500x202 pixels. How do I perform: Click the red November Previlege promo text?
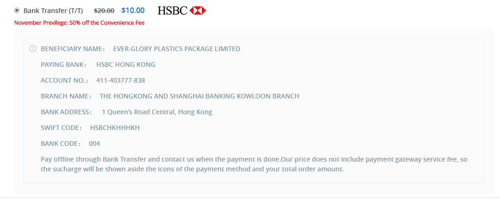tap(79, 23)
